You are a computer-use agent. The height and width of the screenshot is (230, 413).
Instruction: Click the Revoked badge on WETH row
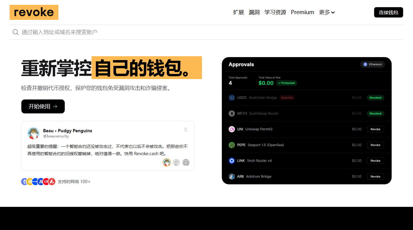375,114
